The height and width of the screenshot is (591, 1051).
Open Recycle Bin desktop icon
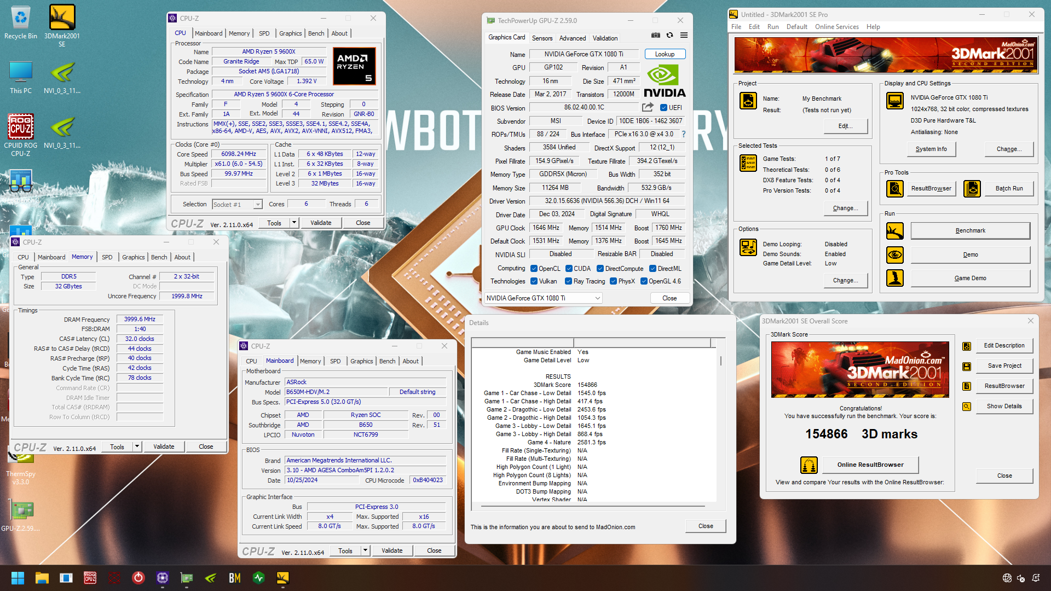coord(21,23)
